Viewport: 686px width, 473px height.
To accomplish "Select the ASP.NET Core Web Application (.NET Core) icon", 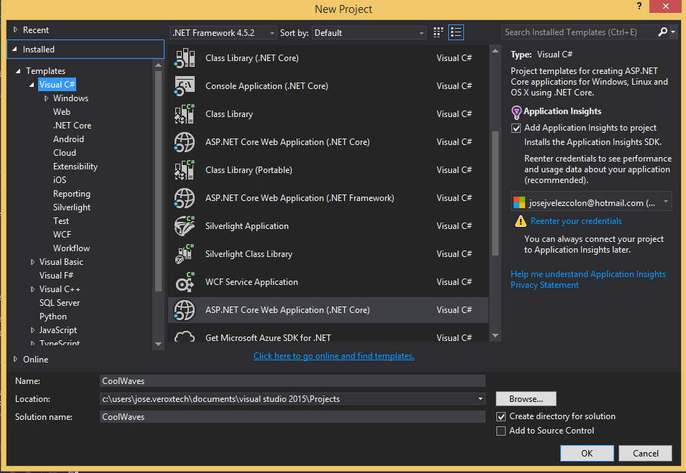I will [185, 141].
